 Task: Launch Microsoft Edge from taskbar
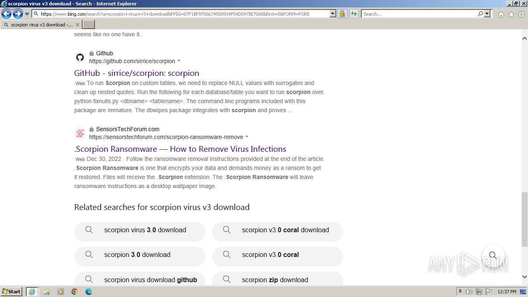click(x=89, y=292)
